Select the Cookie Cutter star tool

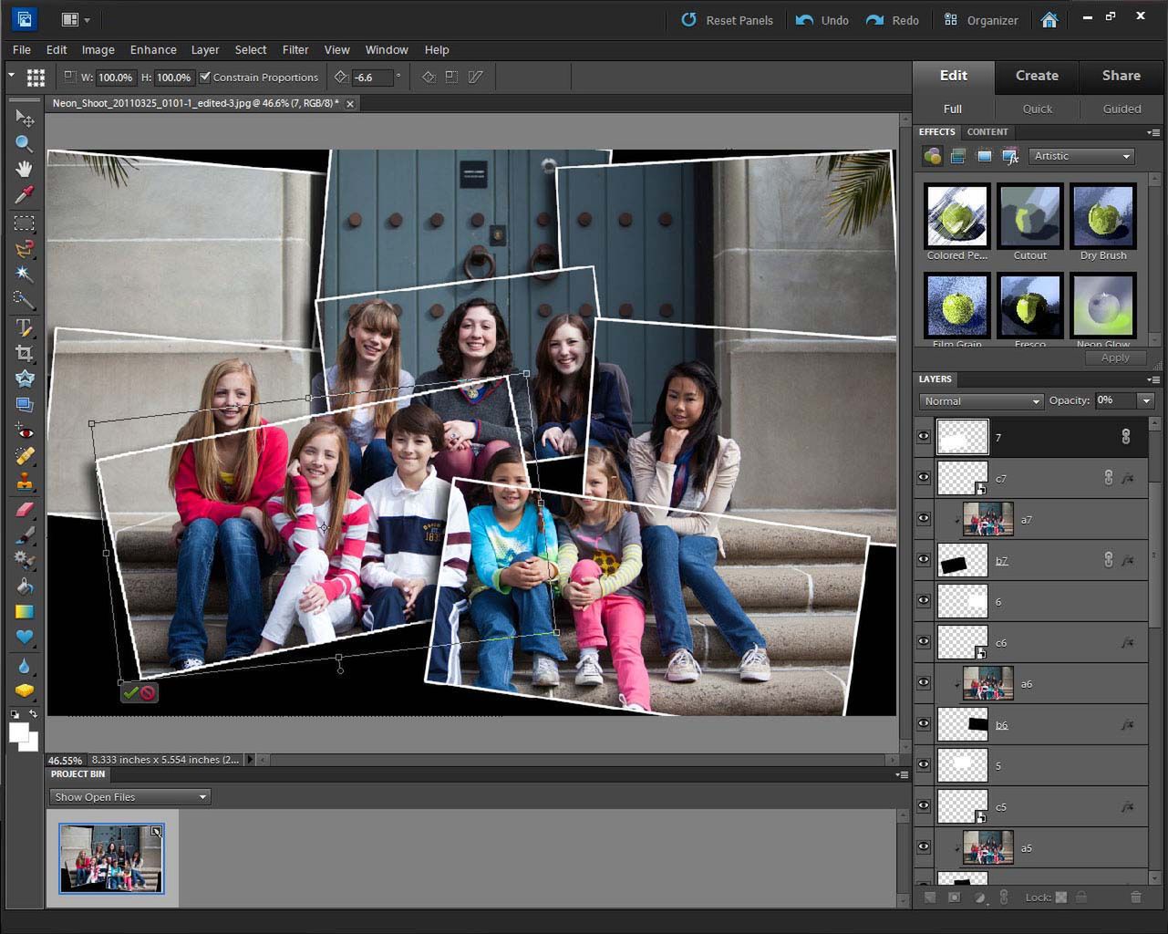click(25, 379)
